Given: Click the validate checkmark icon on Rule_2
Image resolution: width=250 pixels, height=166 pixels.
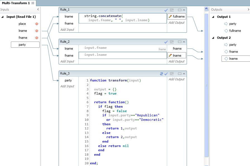Looking at the screenshot, I should click(x=166, y=42).
